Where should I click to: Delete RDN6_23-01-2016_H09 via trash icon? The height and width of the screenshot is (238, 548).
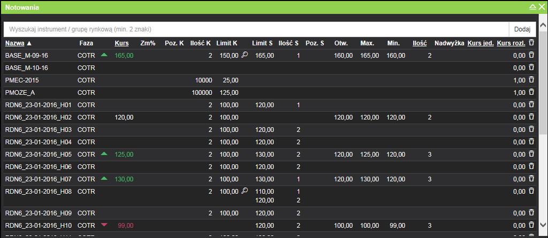tap(531, 212)
